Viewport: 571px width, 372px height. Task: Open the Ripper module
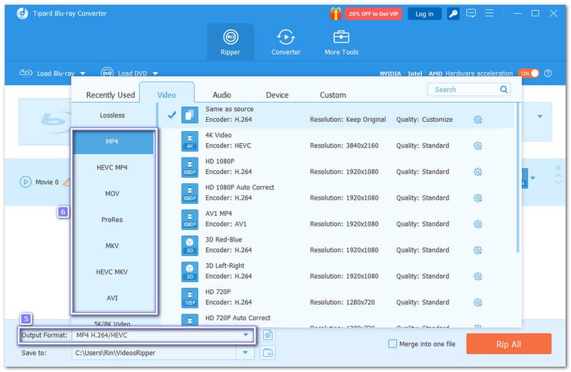coord(230,42)
